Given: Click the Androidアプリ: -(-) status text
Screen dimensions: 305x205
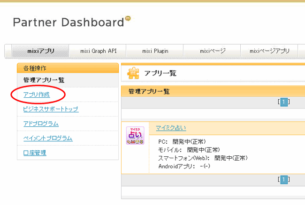Looking at the screenshot, I should tap(184, 166).
